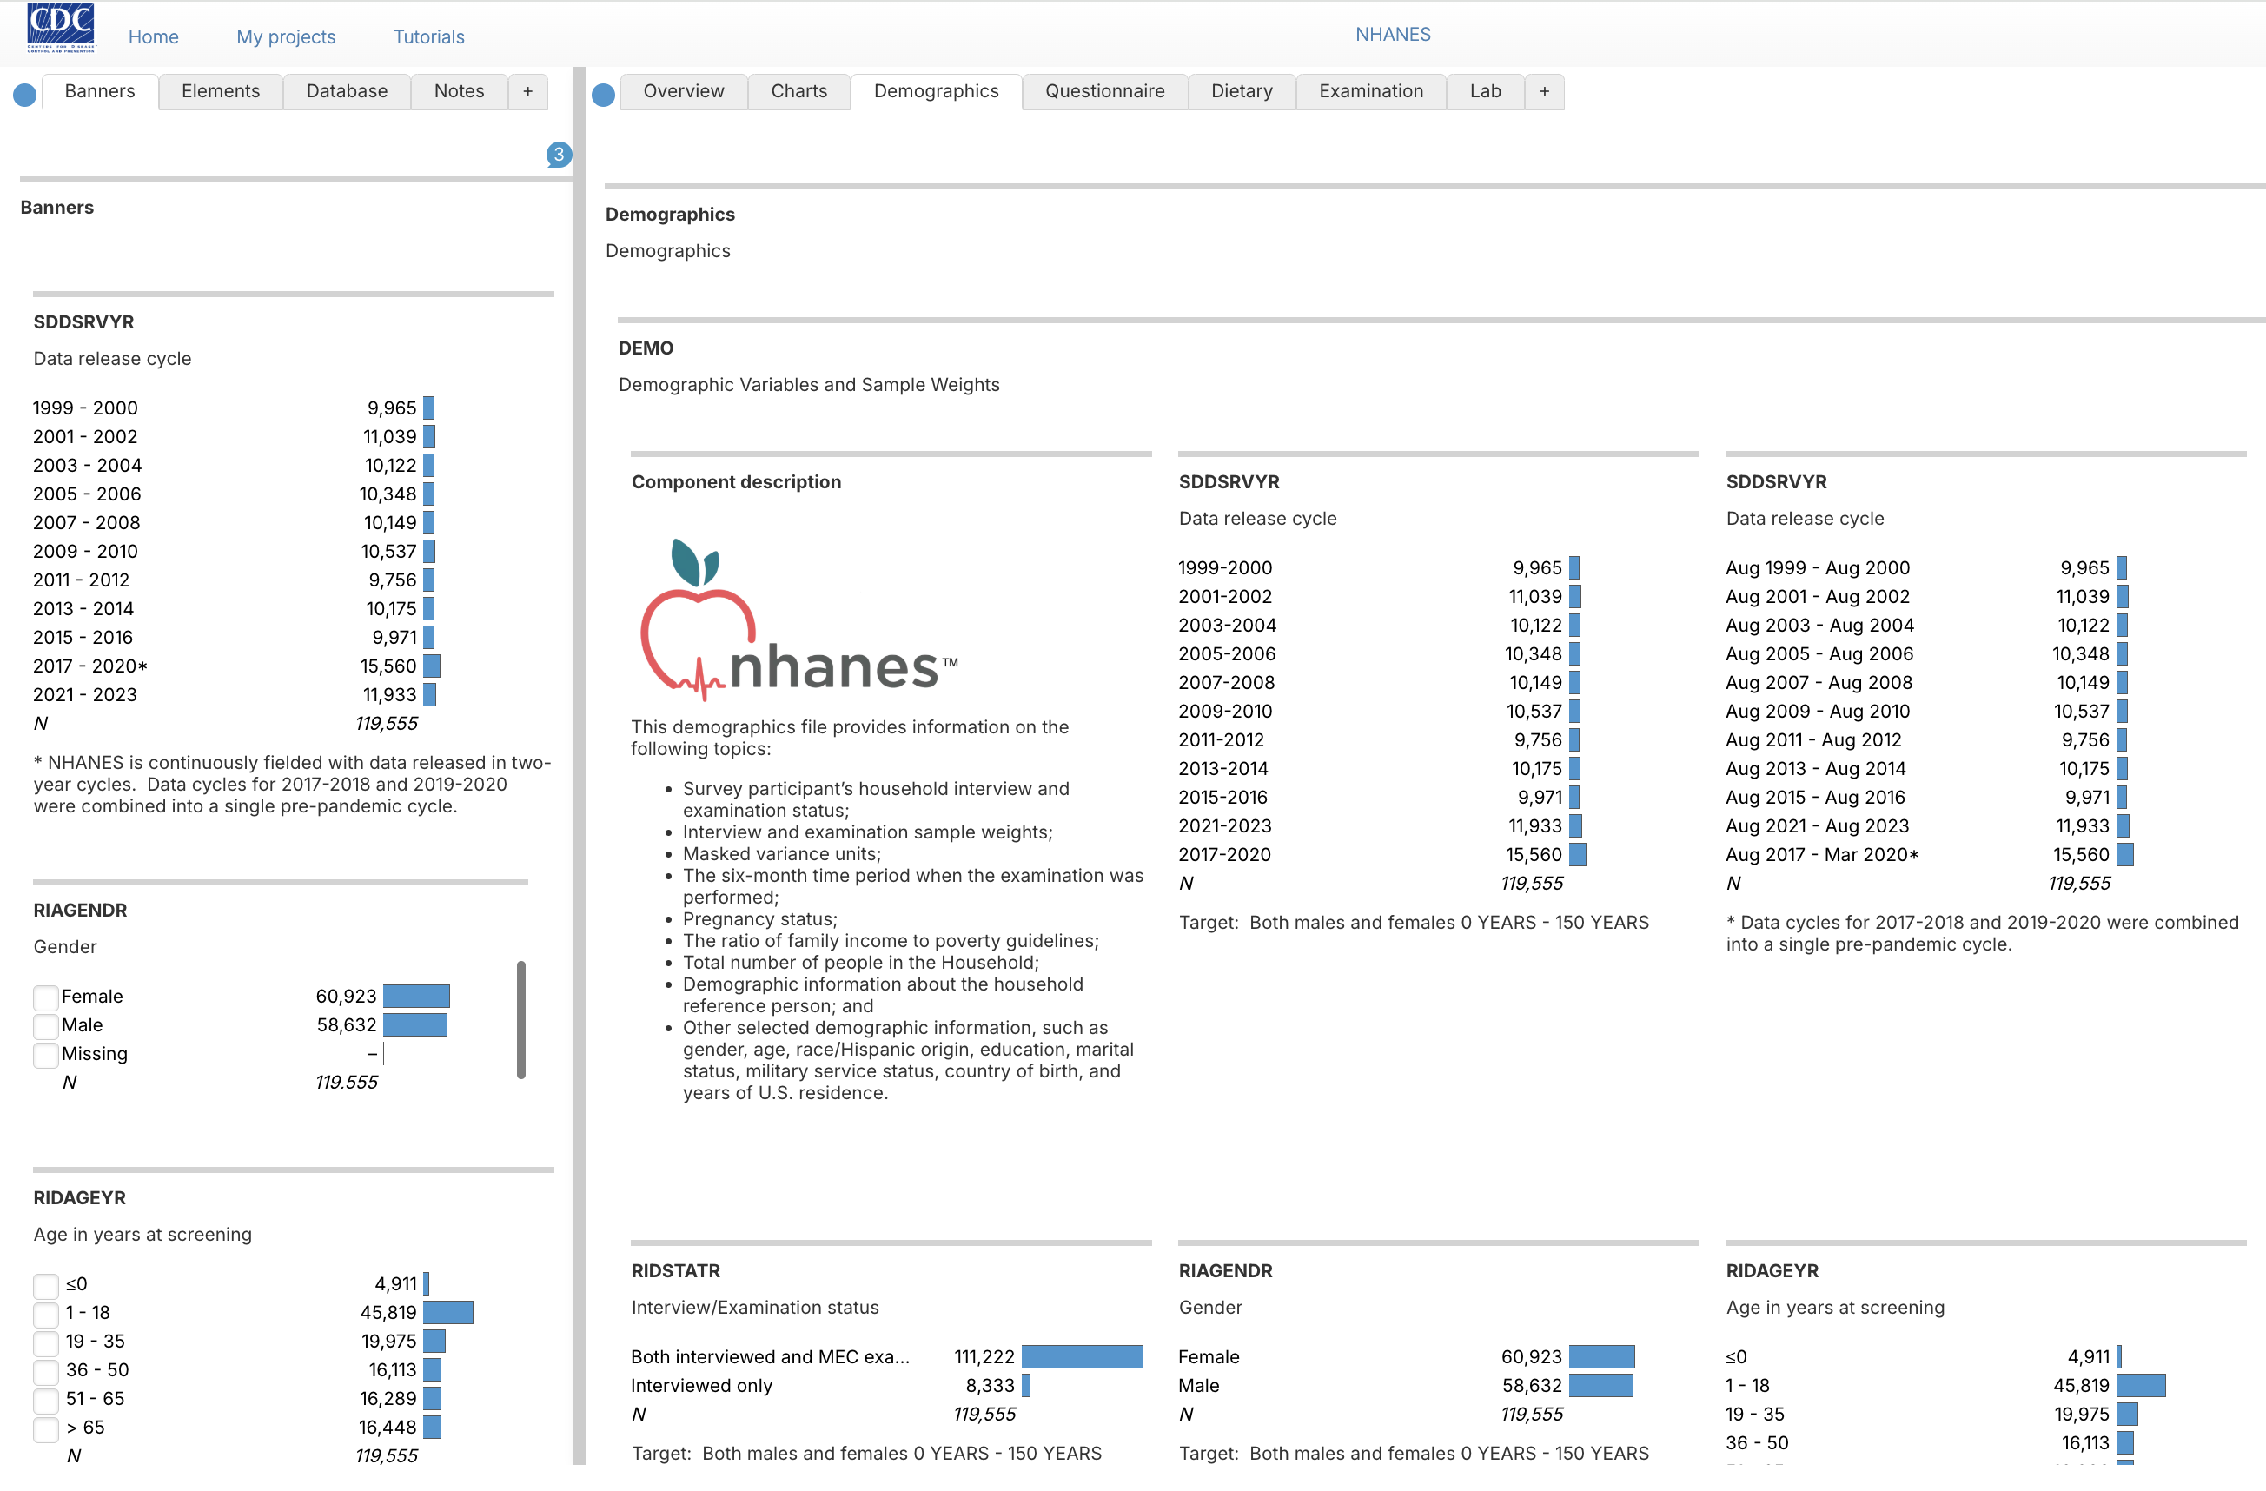Viewport: 2266px width, 1491px height.
Task: Click the NHANES project title
Action: [x=1392, y=34]
